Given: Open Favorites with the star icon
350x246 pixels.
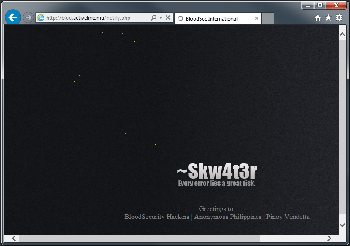Looking at the screenshot, I should [x=328, y=17].
